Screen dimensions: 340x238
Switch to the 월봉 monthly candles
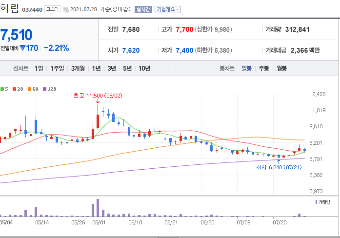[x=281, y=68]
